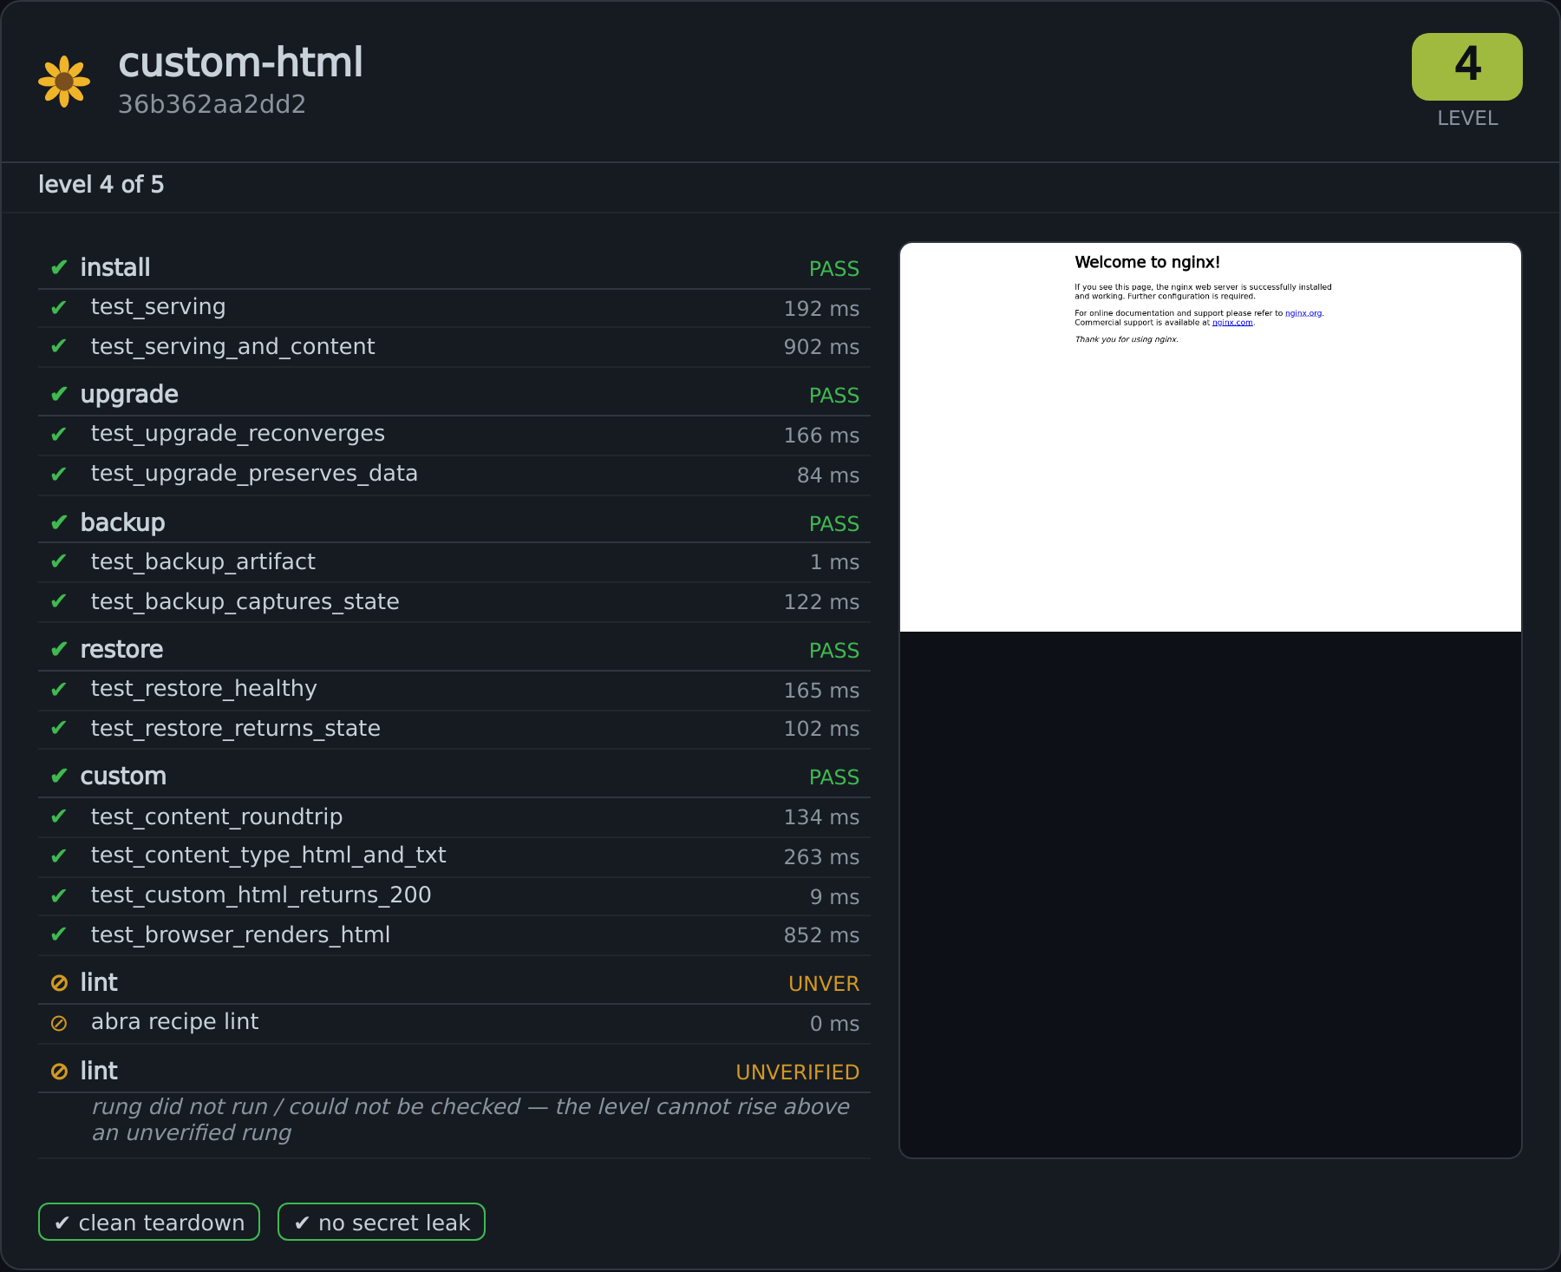This screenshot has height=1272, width=1561.
Task: Click the restore section heading
Action: [121, 649]
